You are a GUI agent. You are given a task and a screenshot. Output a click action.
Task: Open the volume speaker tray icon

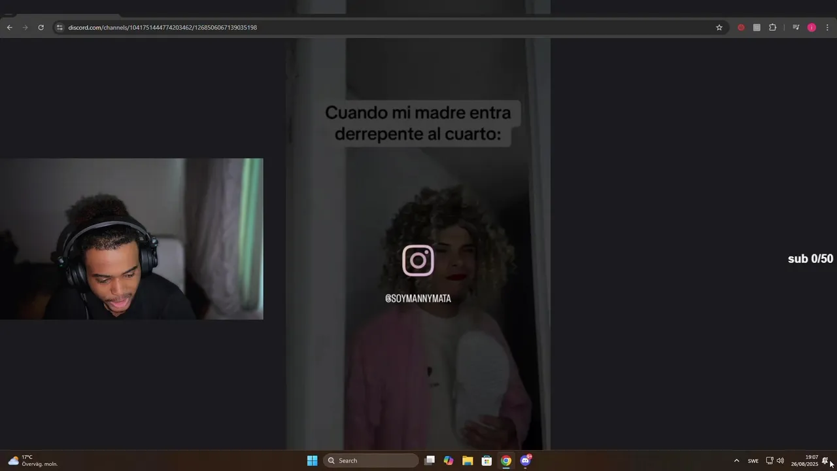(x=780, y=461)
